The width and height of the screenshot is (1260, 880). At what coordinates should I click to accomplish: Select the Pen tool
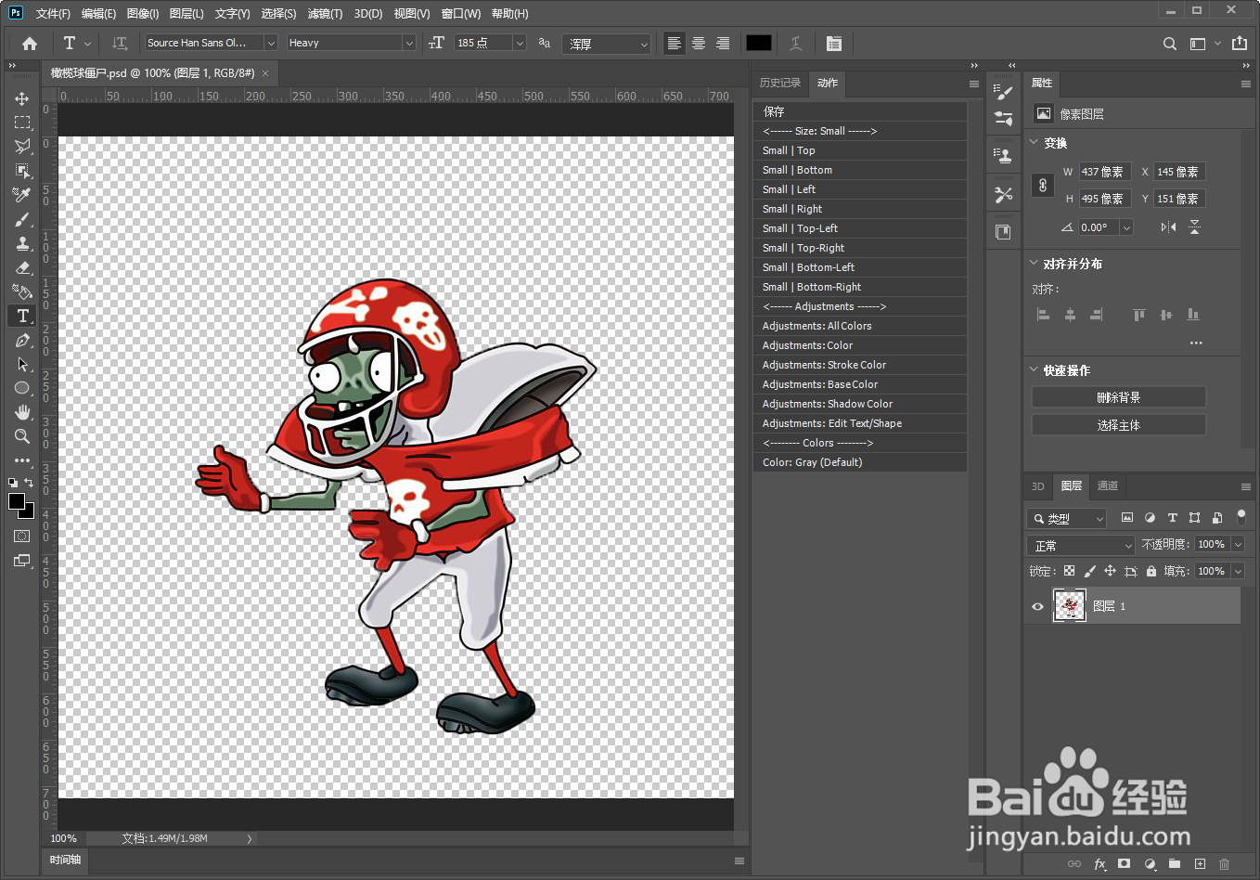point(22,340)
